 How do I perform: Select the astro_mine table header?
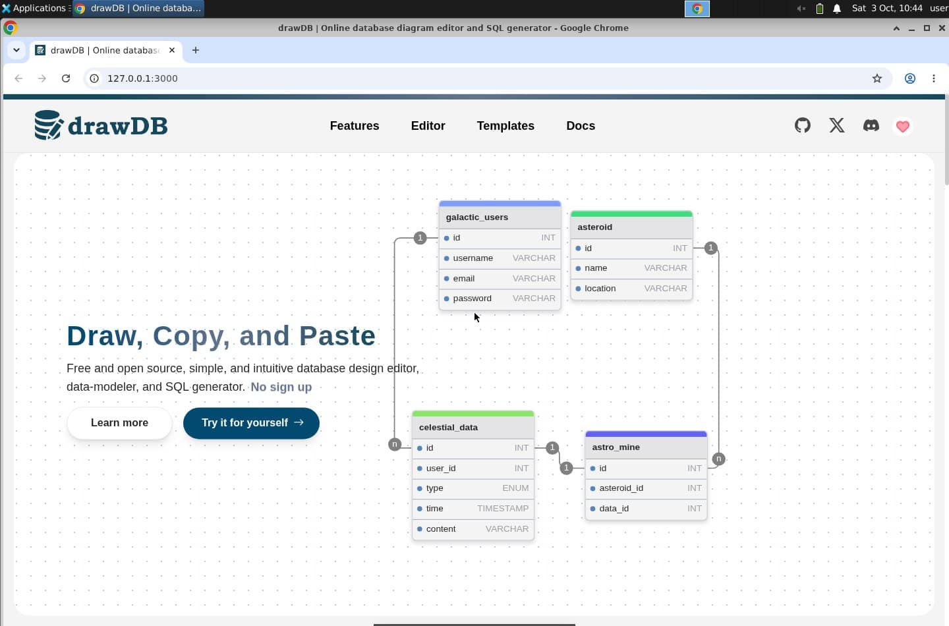(646, 447)
